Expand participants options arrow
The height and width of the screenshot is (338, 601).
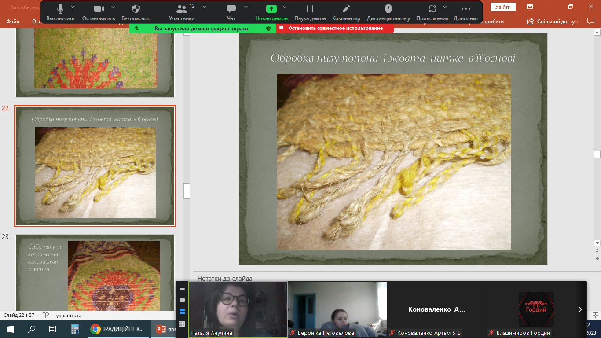(205, 7)
